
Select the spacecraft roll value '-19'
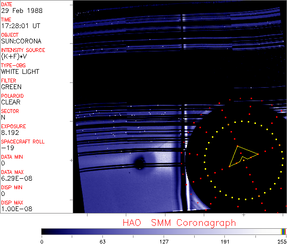tap(7, 148)
